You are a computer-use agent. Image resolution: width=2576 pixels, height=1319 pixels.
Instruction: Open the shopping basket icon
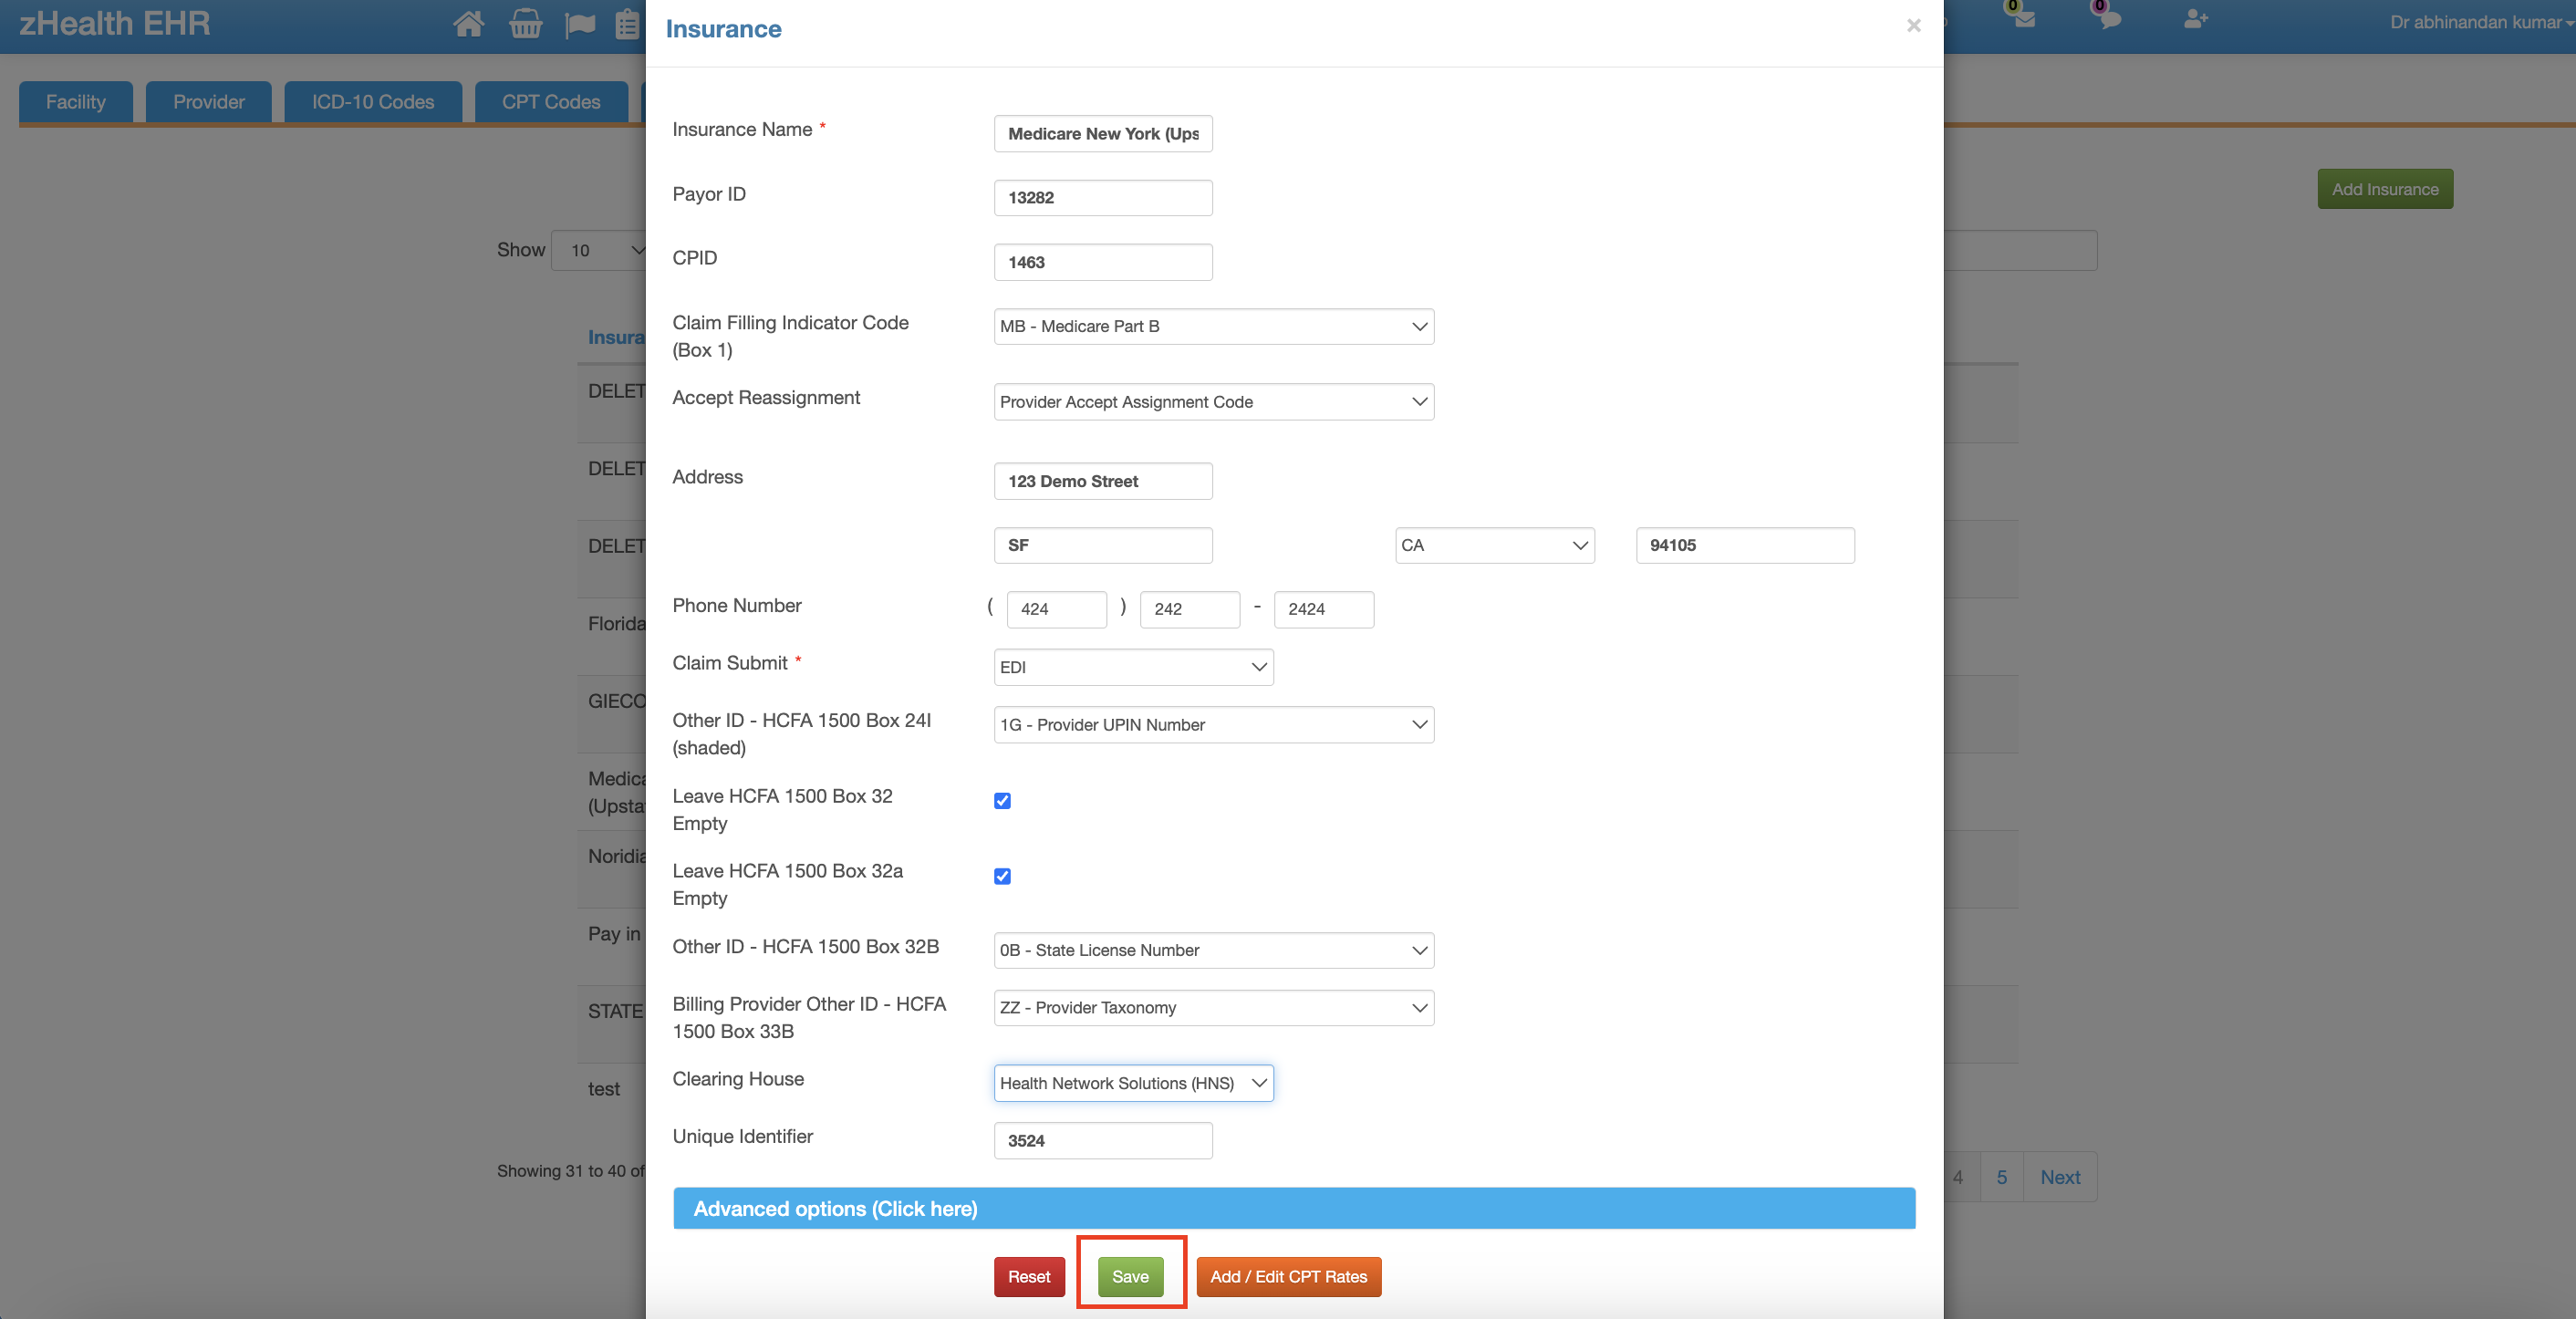525,24
